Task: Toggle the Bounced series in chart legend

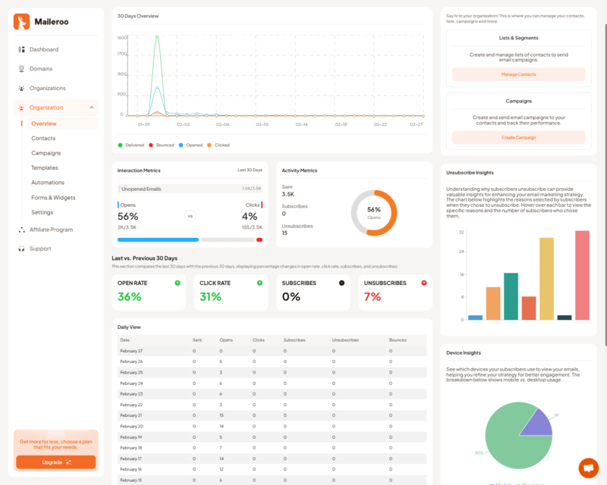Action: pos(161,145)
